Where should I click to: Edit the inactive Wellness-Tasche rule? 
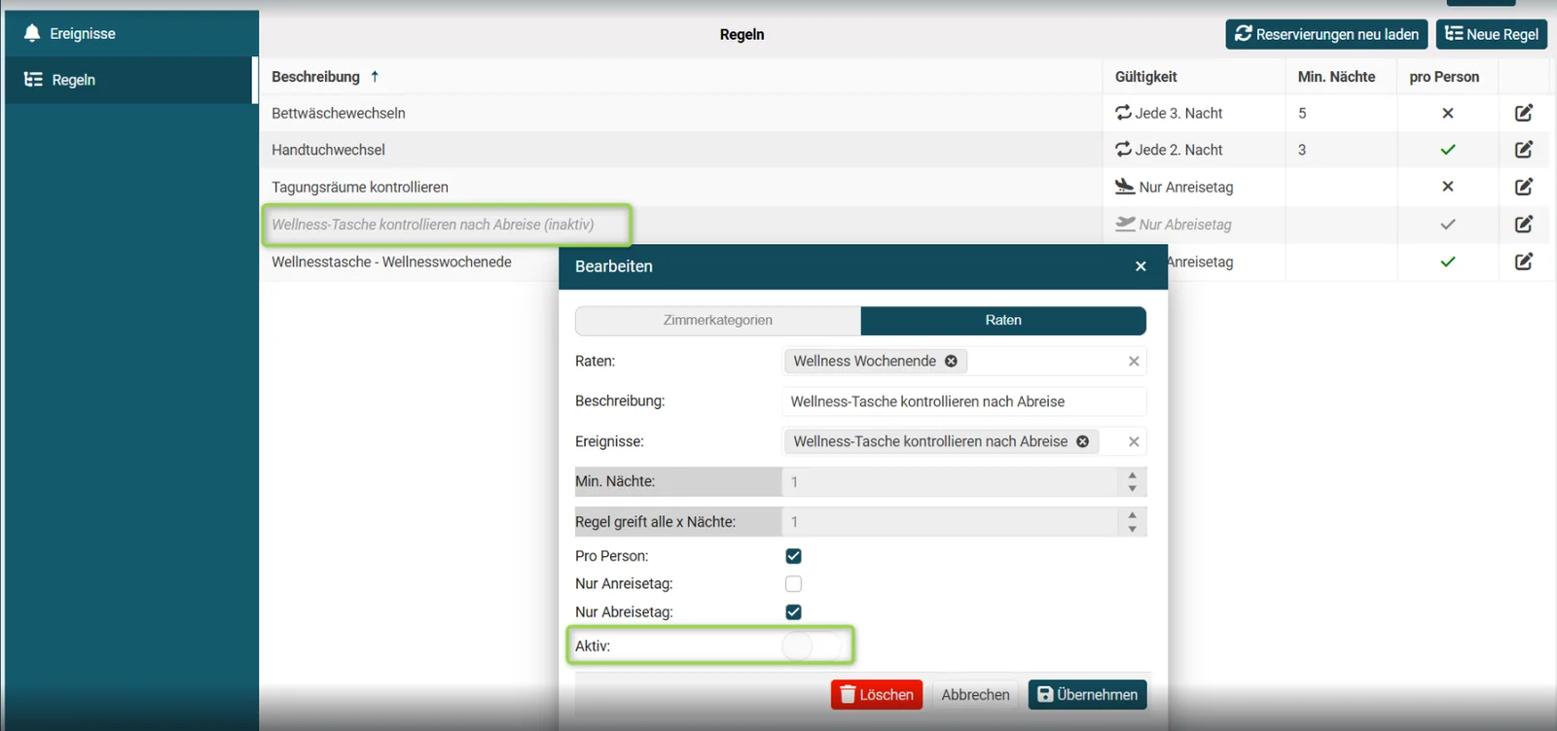point(1524,225)
